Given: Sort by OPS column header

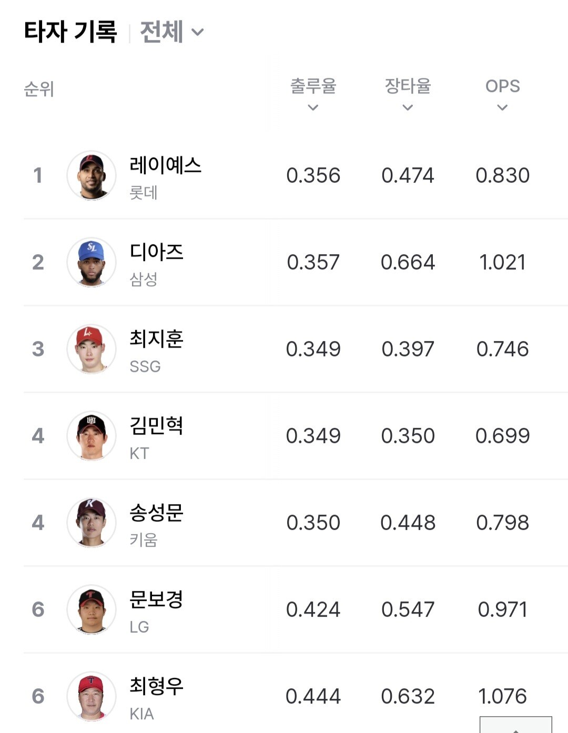Looking at the screenshot, I should (502, 93).
